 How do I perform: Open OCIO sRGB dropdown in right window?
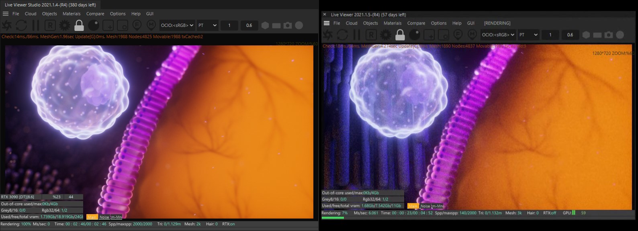[498, 35]
